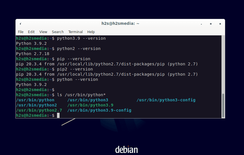
Task: Click '/usr/bin/python3' in the listing
Action: coord(88,100)
